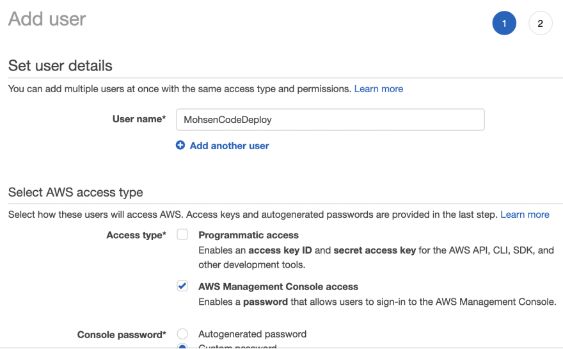This screenshot has height=349, width=563.
Task: Click the plus icon beside Add another user
Action: [x=180, y=145]
